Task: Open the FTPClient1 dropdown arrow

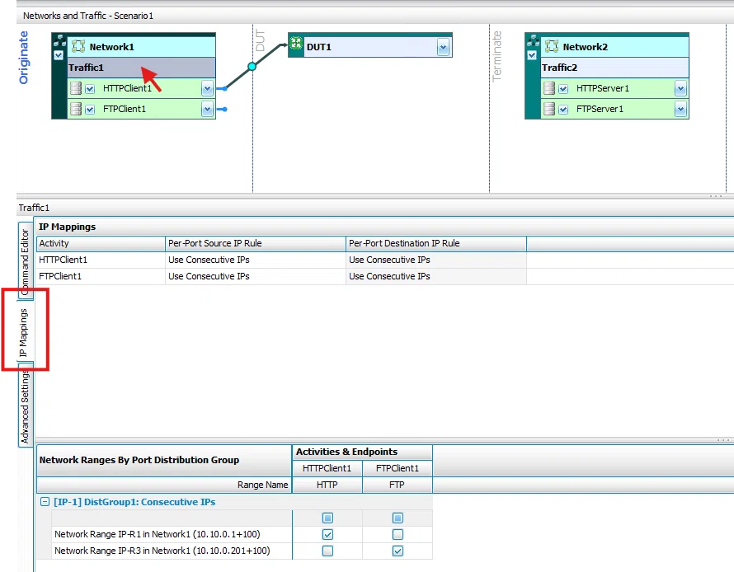Action: point(207,109)
